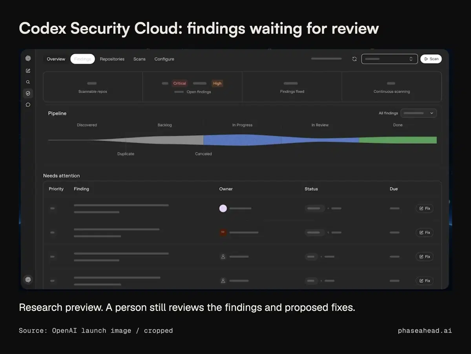Start a scan with the Scan button
This screenshot has width=471, height=354.
tap(431, 59)
